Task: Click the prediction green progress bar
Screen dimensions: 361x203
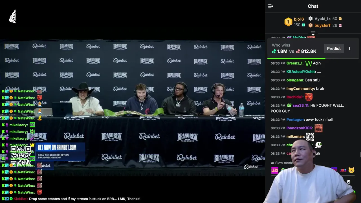Action: [296, 59]
